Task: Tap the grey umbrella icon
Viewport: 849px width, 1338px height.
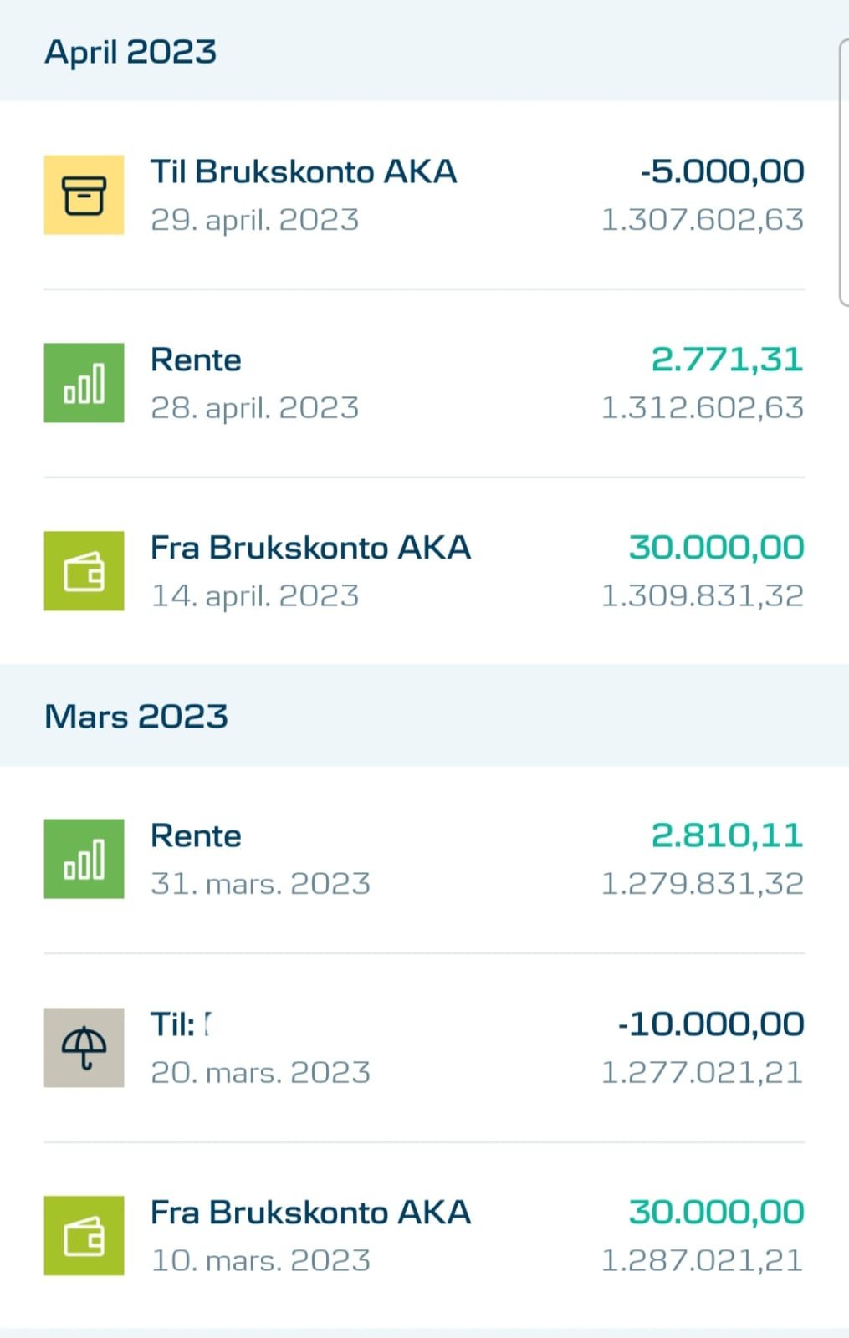Action: point(84,1048)
